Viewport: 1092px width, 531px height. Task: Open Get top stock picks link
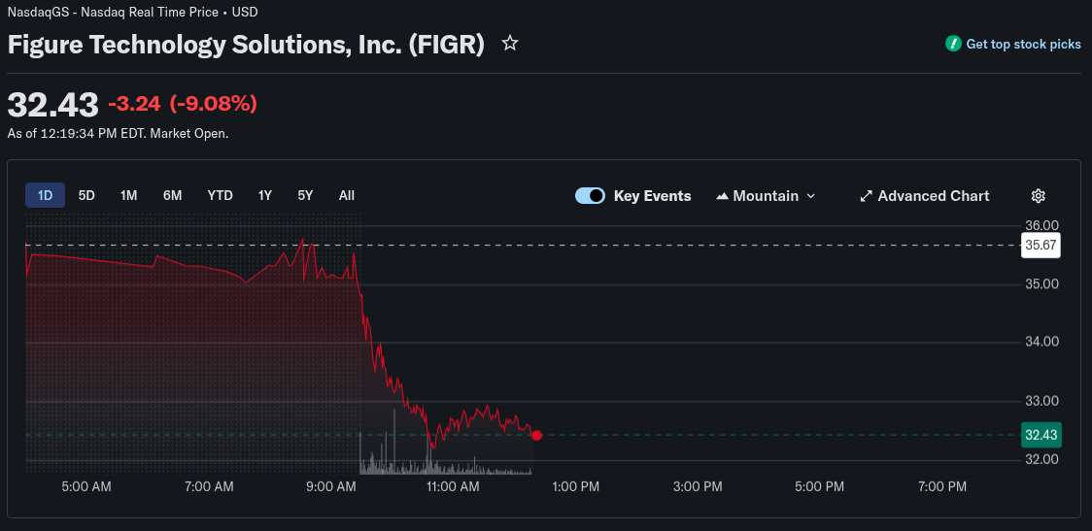1023,44
